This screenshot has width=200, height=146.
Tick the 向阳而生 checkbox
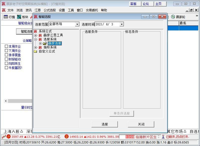click(x=6, y=63)
